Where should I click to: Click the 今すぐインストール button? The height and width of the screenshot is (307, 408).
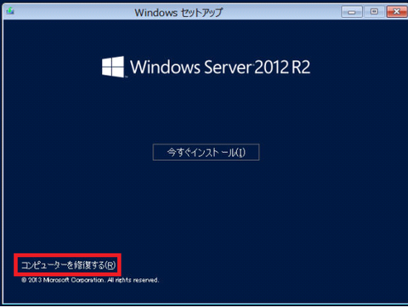(206, 152)
